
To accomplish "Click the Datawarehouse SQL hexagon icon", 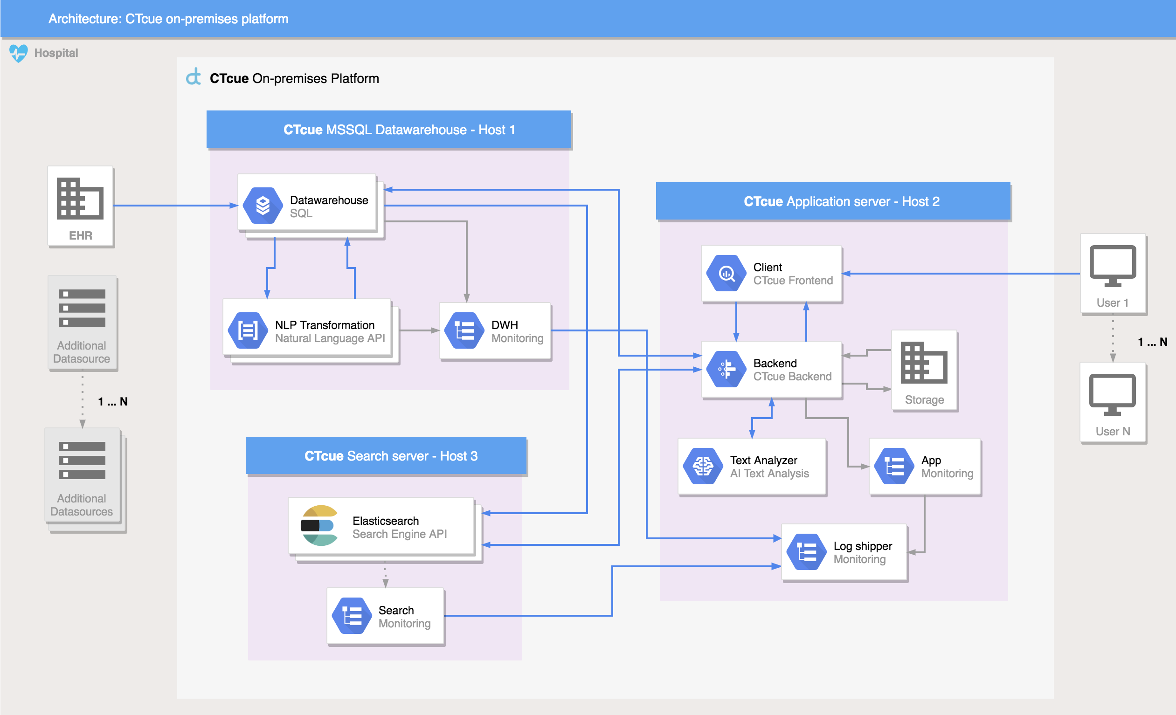I will pos(263,206).
